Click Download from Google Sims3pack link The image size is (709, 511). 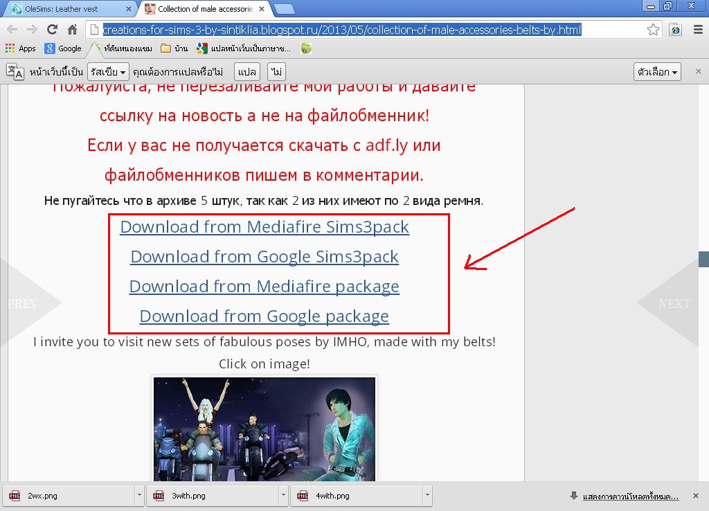coord(264,256)
